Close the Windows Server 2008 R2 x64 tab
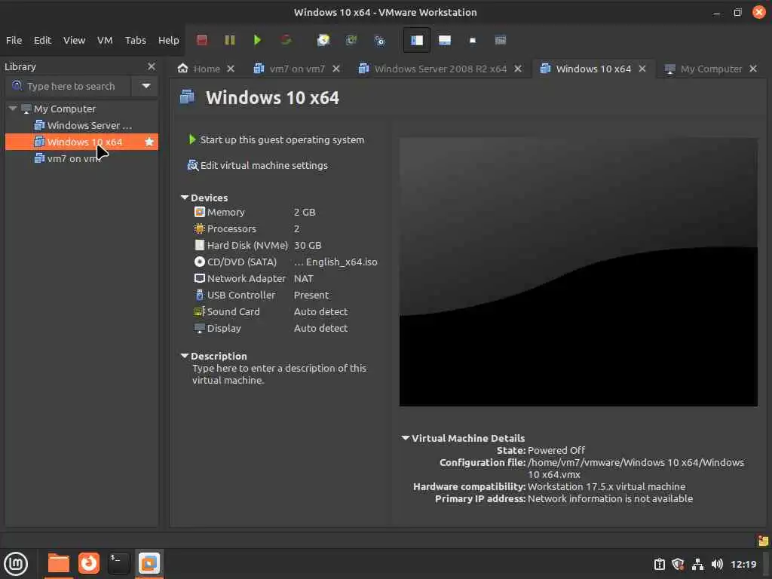 click(517, 69)
